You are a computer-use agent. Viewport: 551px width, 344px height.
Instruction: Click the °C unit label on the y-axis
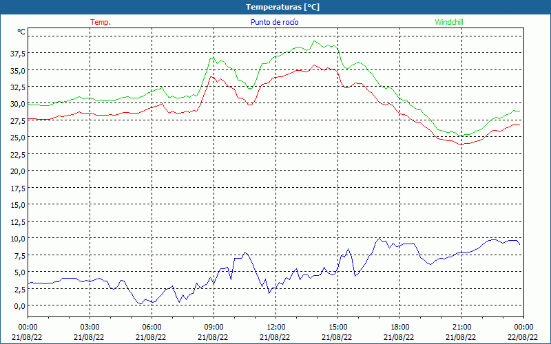tap(21, 32)
